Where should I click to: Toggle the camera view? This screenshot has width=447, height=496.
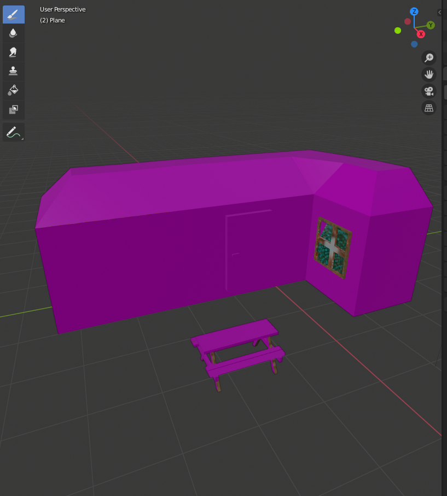429,91
